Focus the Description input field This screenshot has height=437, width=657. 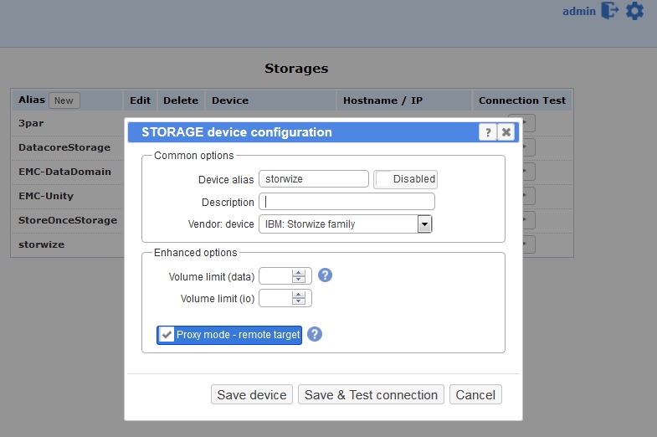tap(346, 202)
